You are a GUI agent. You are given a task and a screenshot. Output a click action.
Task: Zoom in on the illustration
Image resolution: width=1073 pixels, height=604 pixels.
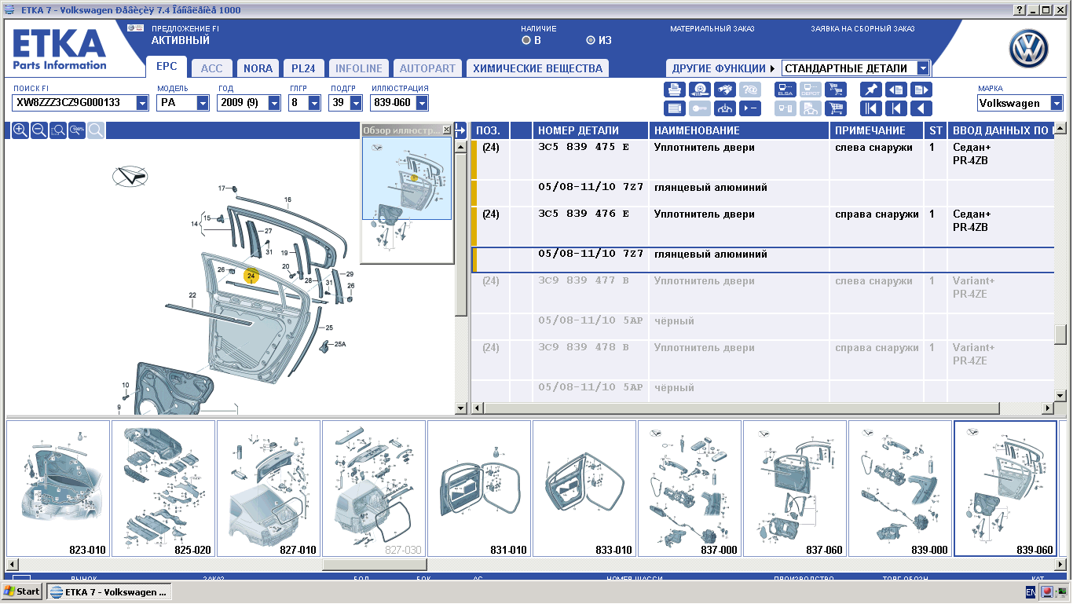click(x=20, y=130)
